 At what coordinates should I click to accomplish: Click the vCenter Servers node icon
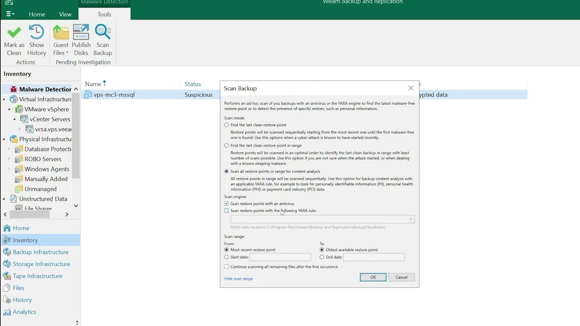coord(24,119)
